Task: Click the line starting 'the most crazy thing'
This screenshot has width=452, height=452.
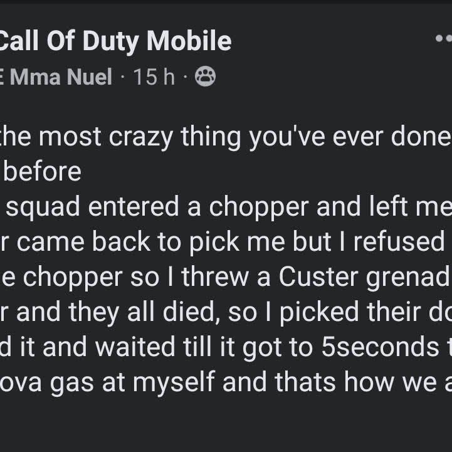Action: click(226, 137)
